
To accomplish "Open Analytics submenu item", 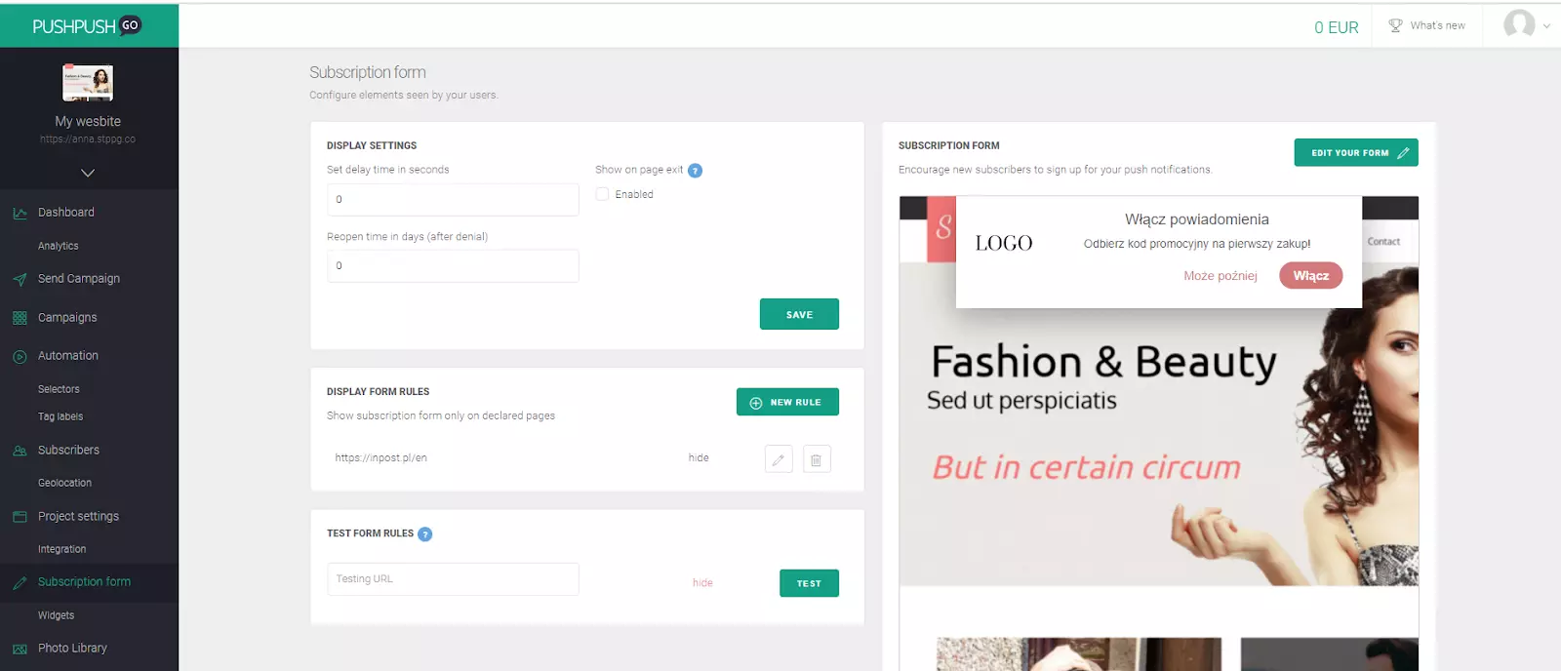I will click(x=59, y=246).
